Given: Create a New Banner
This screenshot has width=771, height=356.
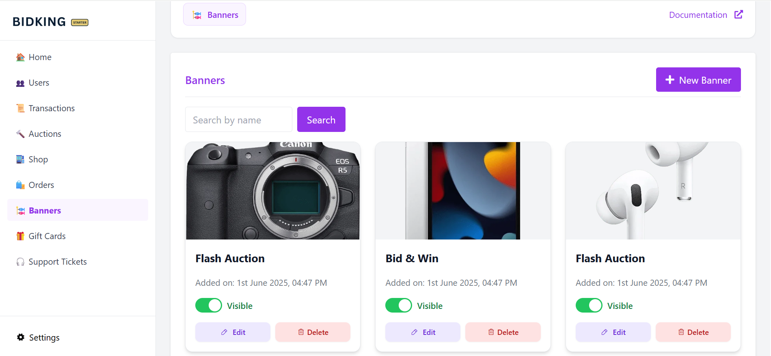Looking at the screenshot, I should point(698,80).
